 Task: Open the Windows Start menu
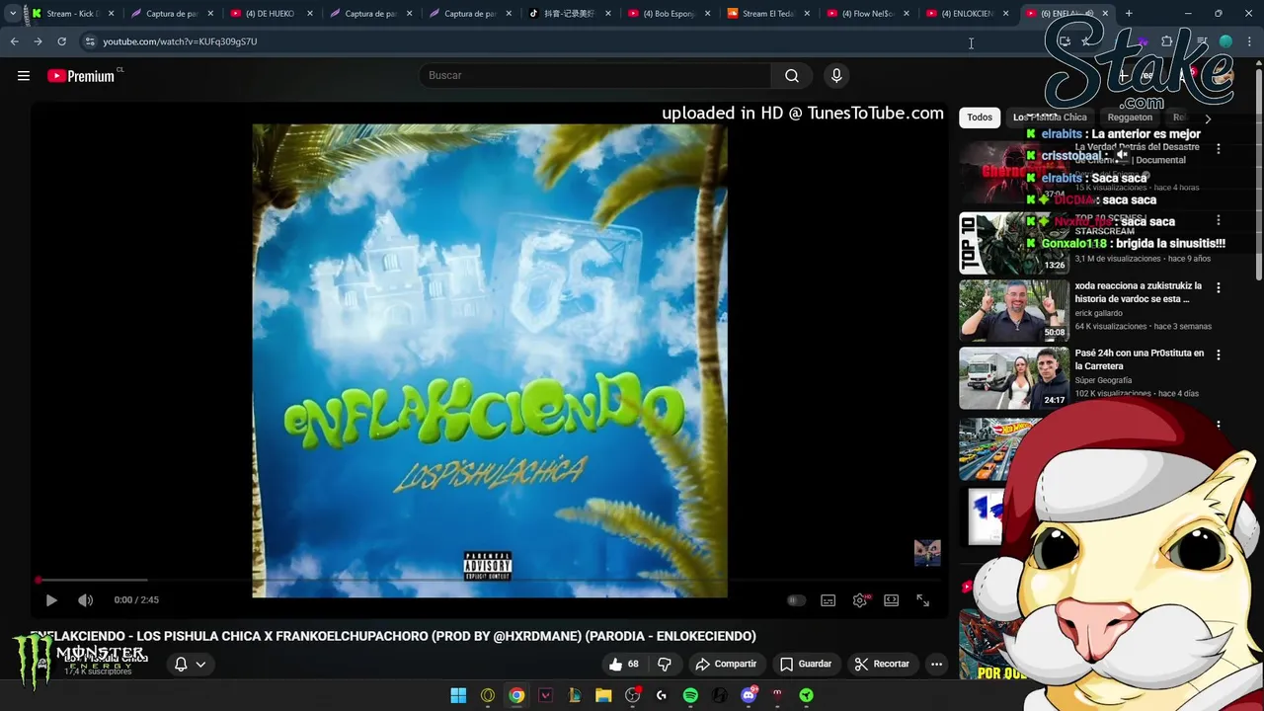pos(458,695)
